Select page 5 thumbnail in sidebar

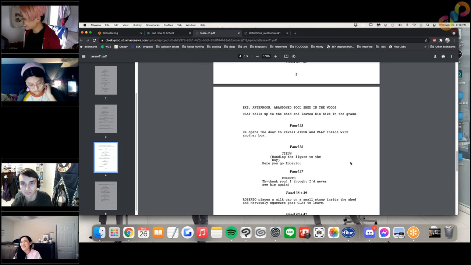pos(106,196)
